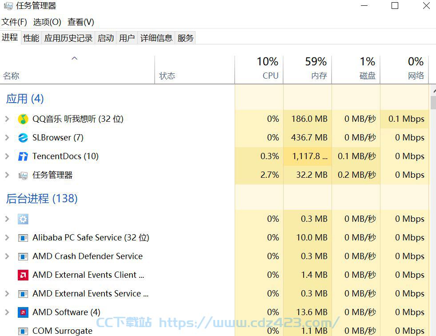
Task: Switch to the 性能 tab
Action: 31,38
